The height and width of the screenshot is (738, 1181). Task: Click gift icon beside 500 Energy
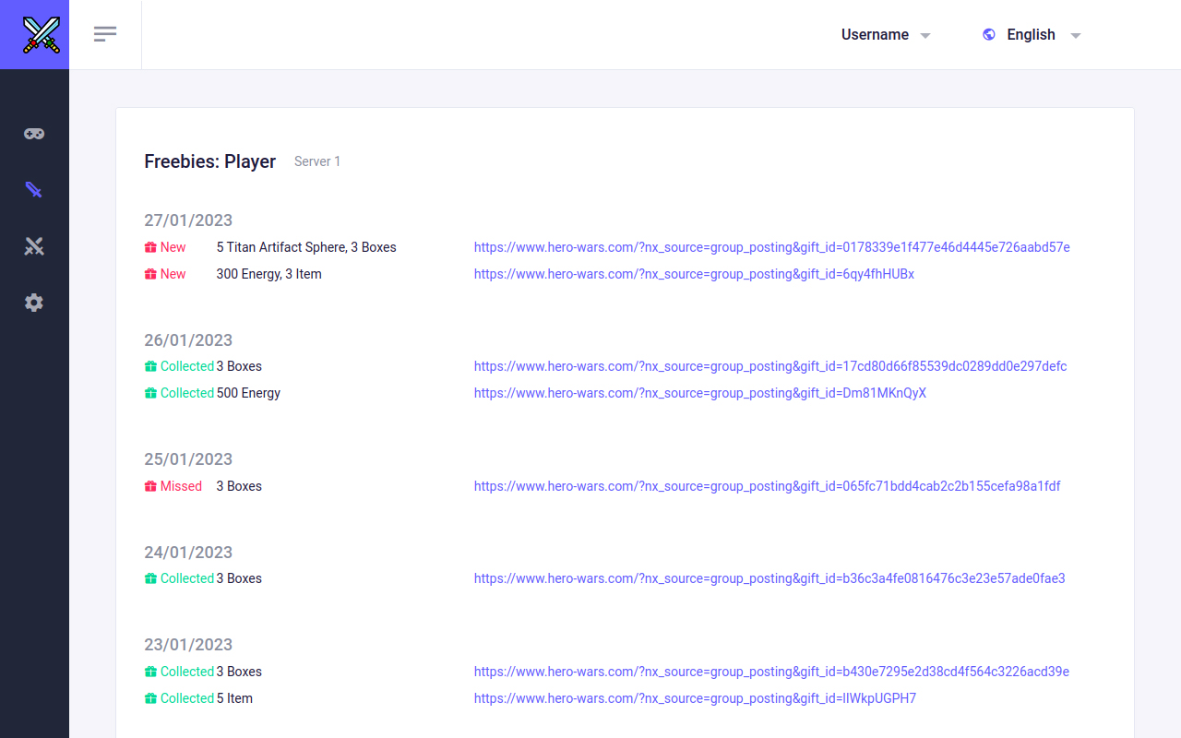pyautogui.click(x=150, y=393)
